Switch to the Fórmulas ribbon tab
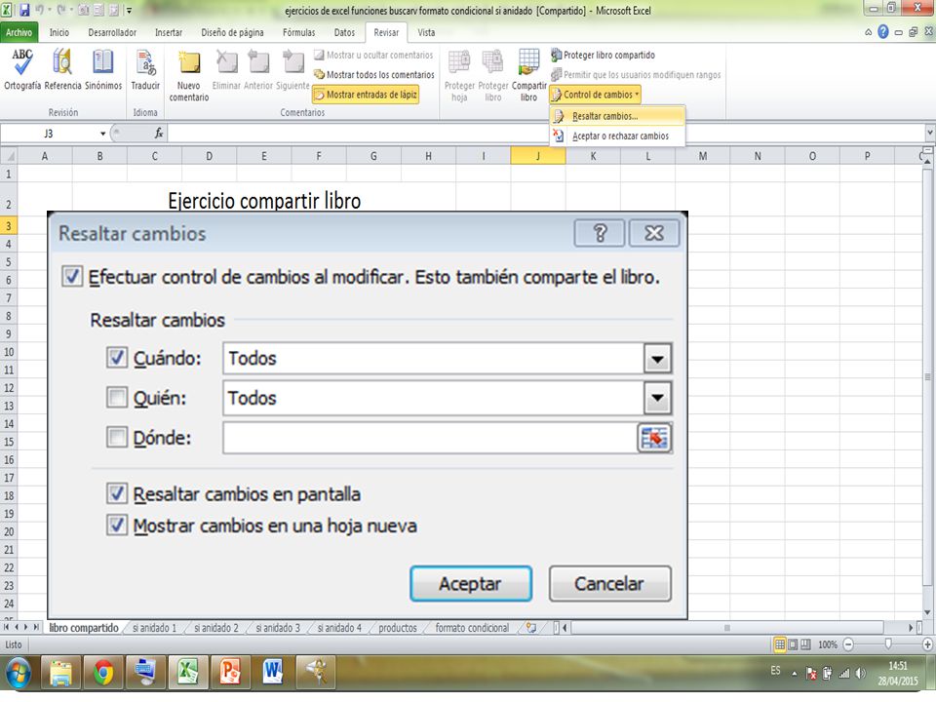This screenshot has height=702, width=936. pos(298,32)
